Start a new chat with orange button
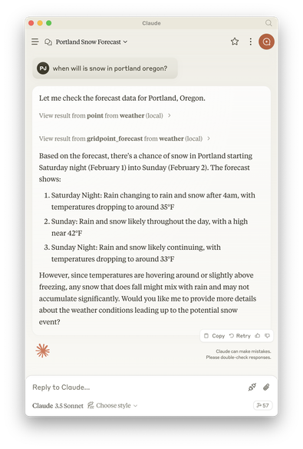Screen dimensions: 303x449 pyautogui.click(x=266, y=42)
